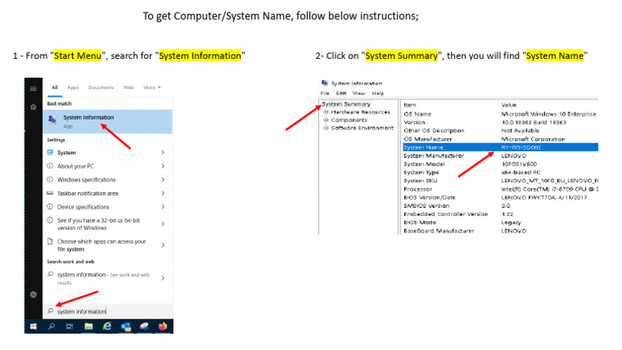Viewport: 622px width, 350px height.
Task: Expand the Software Environment node
Action: coord(326,128)
